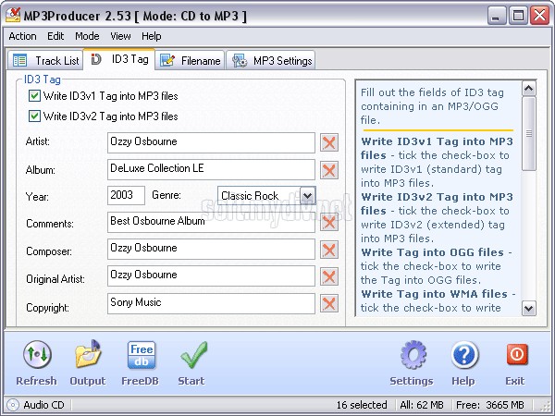Screen dimensions: 555x416
Task: Toggle Write ID3v2 Tag into MP3 files
Action: pyautogui.click(x=34, y=116)
